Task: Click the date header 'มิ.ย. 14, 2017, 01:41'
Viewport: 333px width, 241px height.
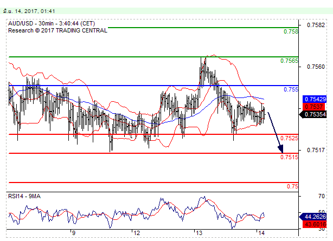Action: (29, 11)
